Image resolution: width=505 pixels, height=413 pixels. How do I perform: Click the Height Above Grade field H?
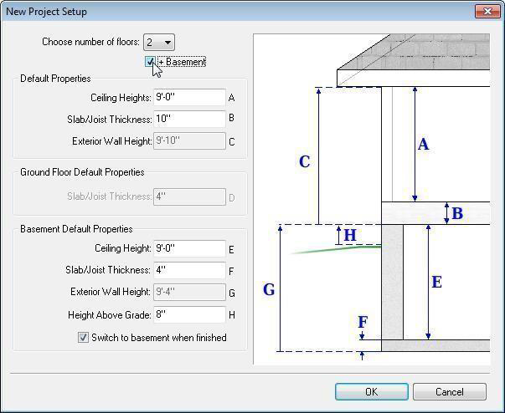[x=190, y=315]
